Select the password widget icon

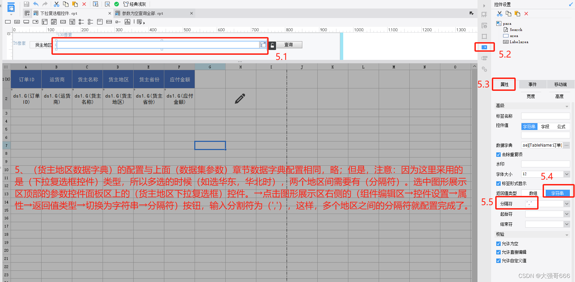click(x=109, y=22)
